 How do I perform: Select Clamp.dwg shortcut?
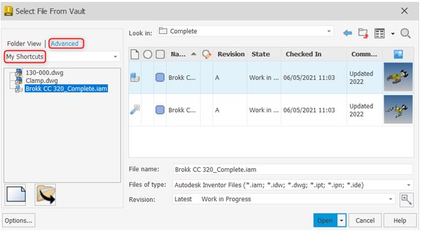coord(42,80)
